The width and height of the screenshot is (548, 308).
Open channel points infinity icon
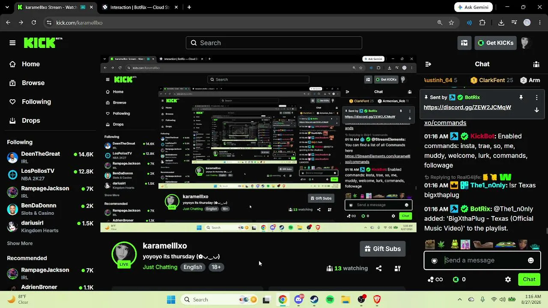coord(435,279)
